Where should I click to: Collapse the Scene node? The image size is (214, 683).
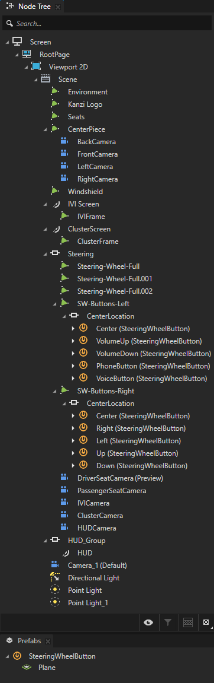pyautogui.click(x=36, y=80)
